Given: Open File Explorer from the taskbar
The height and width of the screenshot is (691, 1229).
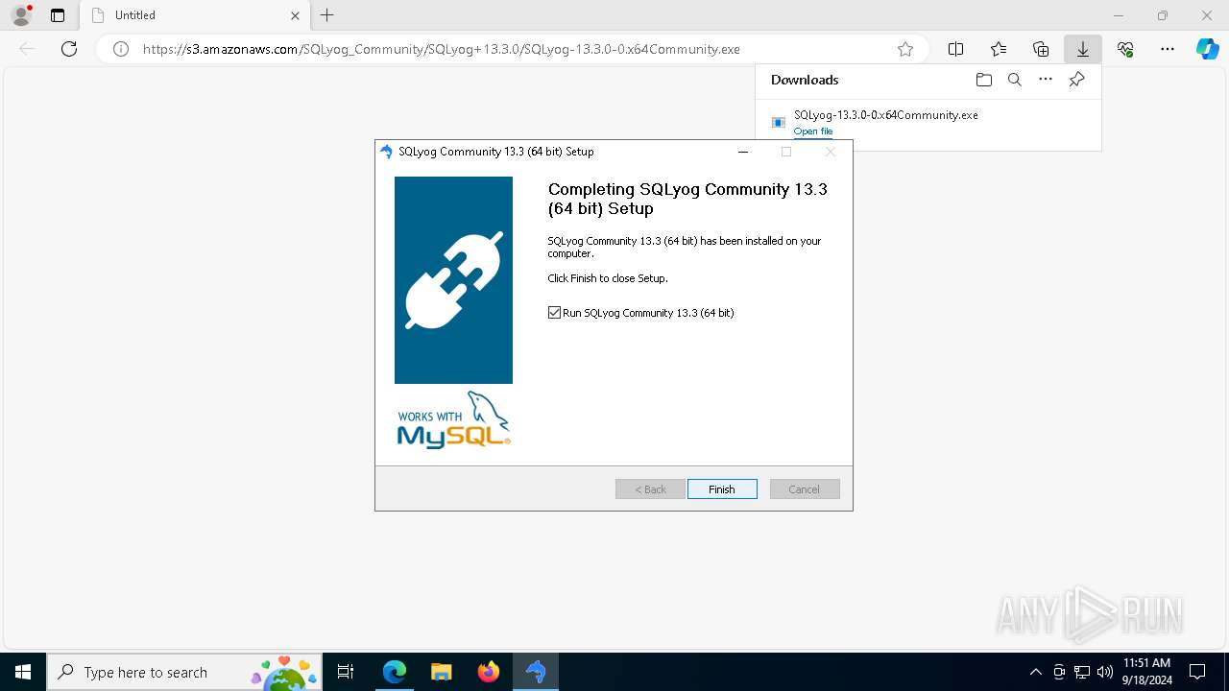Looking at the screenshot, I should tap(441, 672).
